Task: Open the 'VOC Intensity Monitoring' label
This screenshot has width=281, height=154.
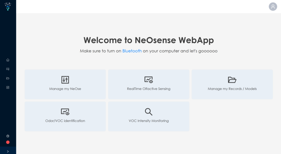Action: tap(149, 121)
